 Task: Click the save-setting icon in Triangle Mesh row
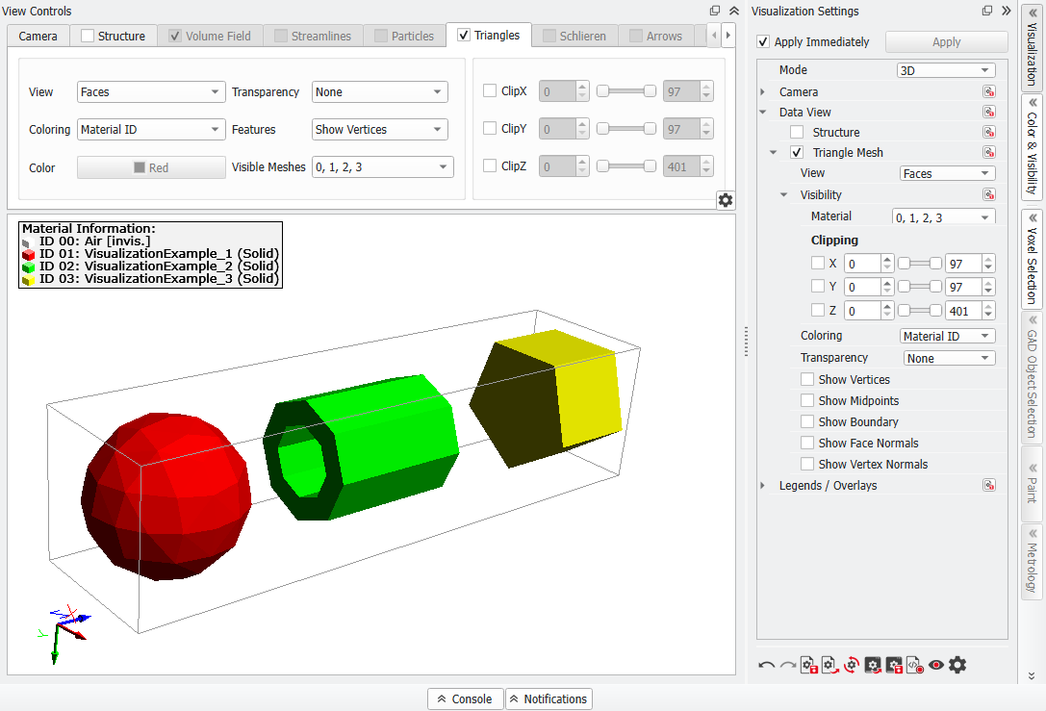coord(989,152)
